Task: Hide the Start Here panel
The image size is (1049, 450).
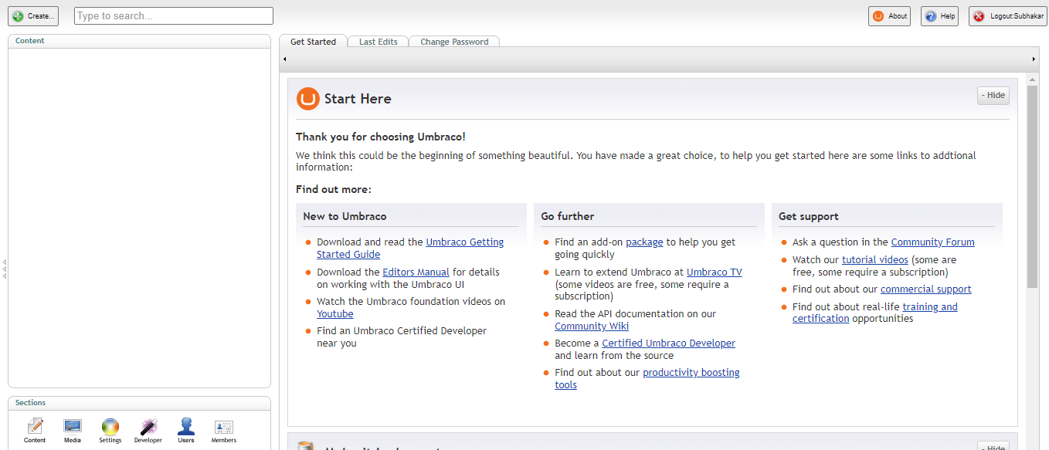Action: click(993, 95)
